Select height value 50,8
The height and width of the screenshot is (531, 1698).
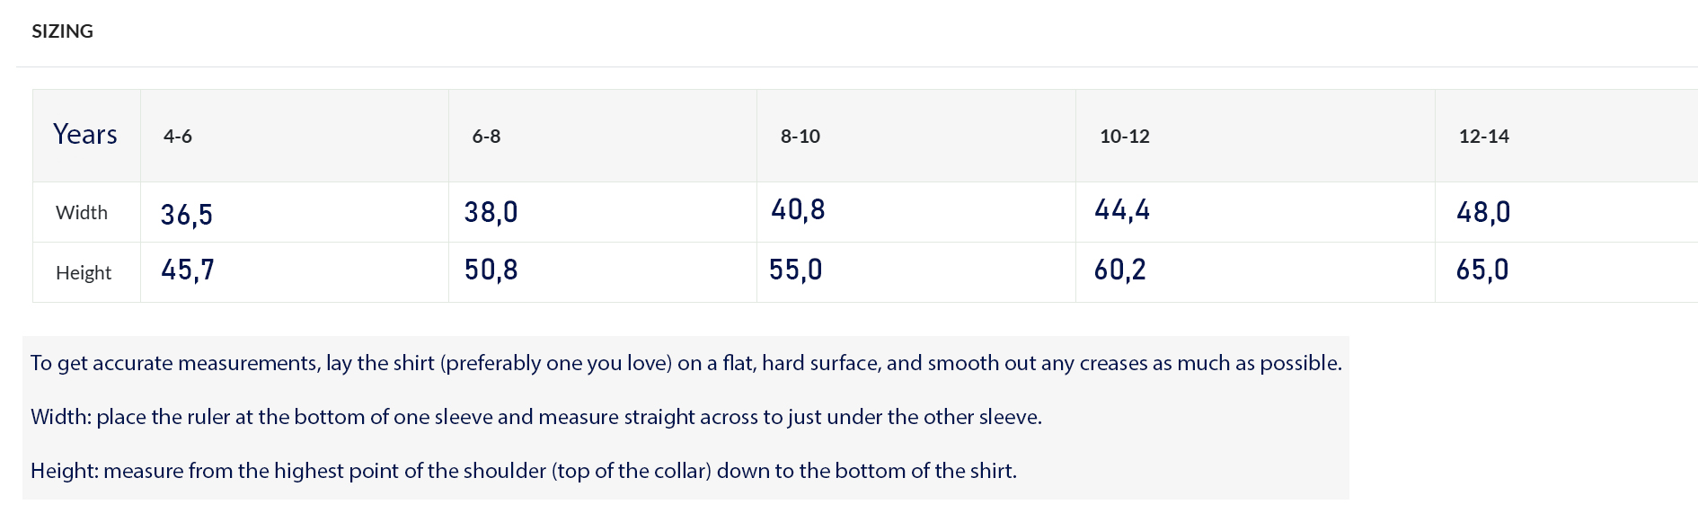[491, 270]
